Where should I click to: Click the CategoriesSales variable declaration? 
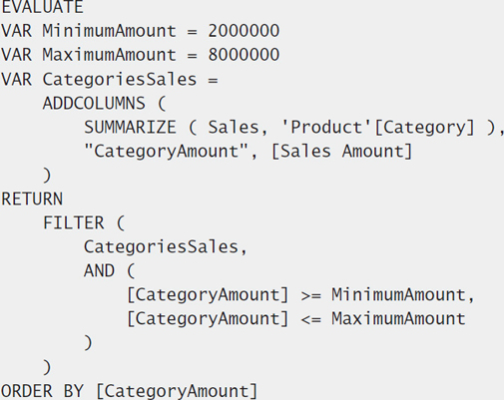(120, 80)
